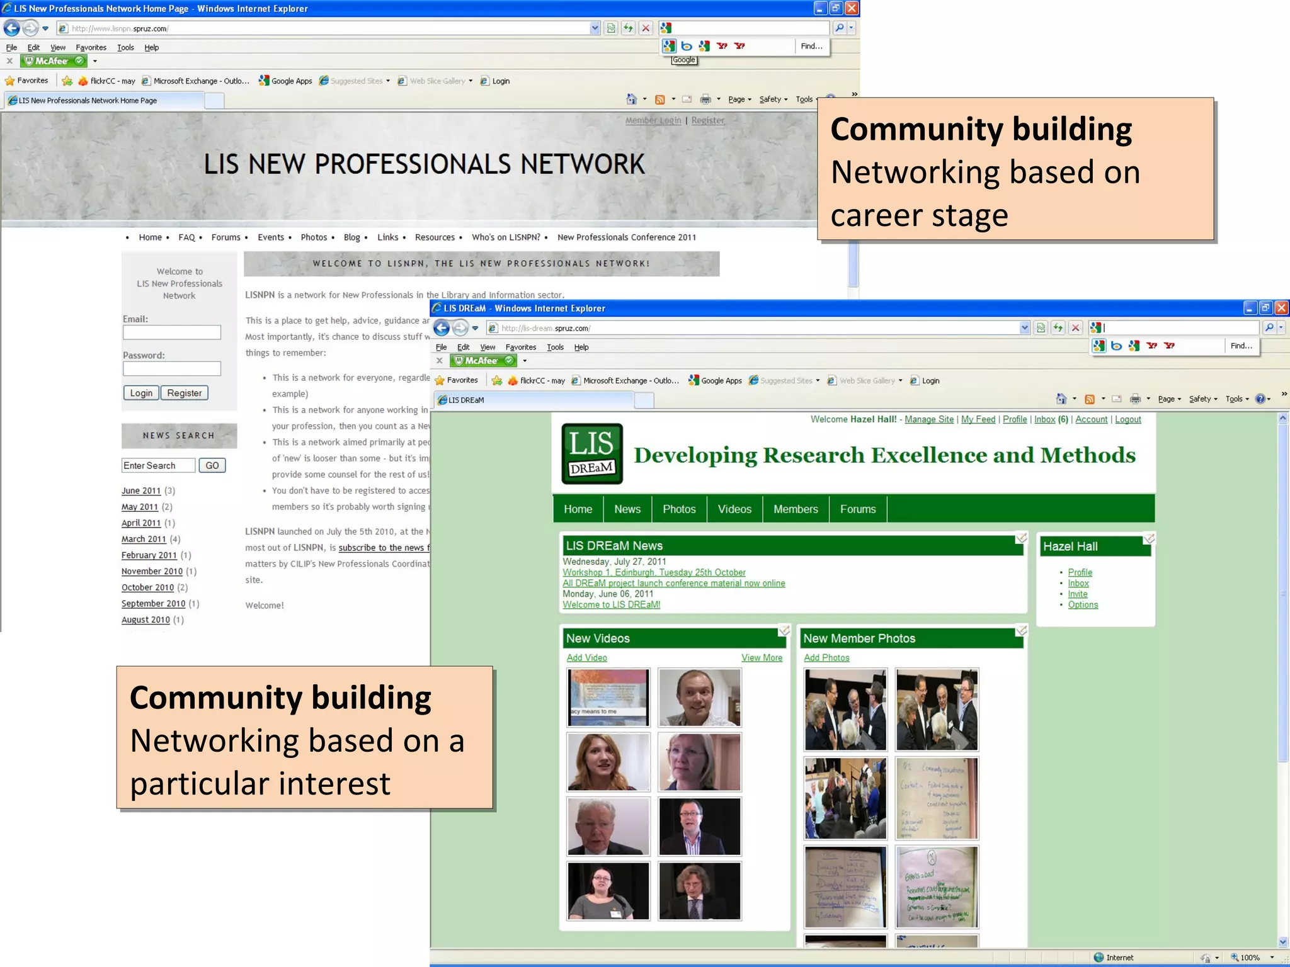Click Print icon in LIS DREaM command bar
This screenshot has height=967, width=1290.
1135,399
